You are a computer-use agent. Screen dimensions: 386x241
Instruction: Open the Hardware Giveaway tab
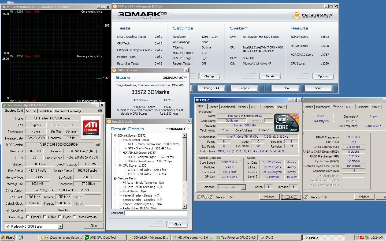tap(68, 111)
